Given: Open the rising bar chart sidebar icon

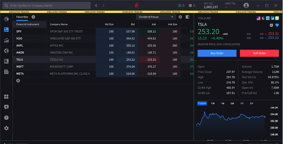Looking at the screenshot, I should click(x=6, y=40).
